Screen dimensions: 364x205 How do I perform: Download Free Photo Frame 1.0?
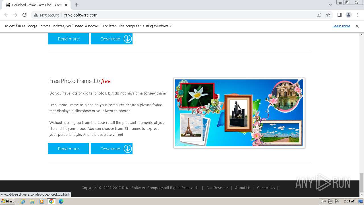click(x=111, y=149)
